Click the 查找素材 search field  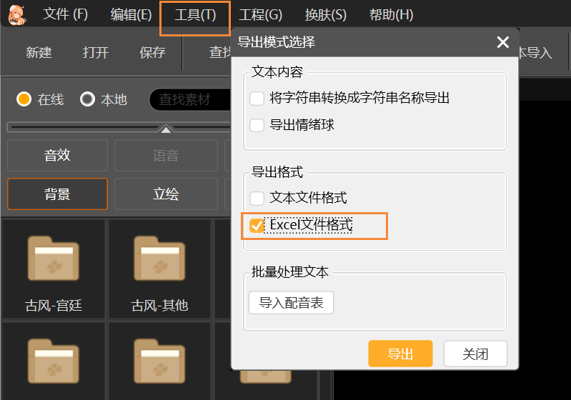pos(189,99)
